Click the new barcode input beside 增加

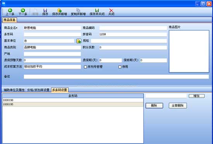pyautogui.click(x=166, y=96)
